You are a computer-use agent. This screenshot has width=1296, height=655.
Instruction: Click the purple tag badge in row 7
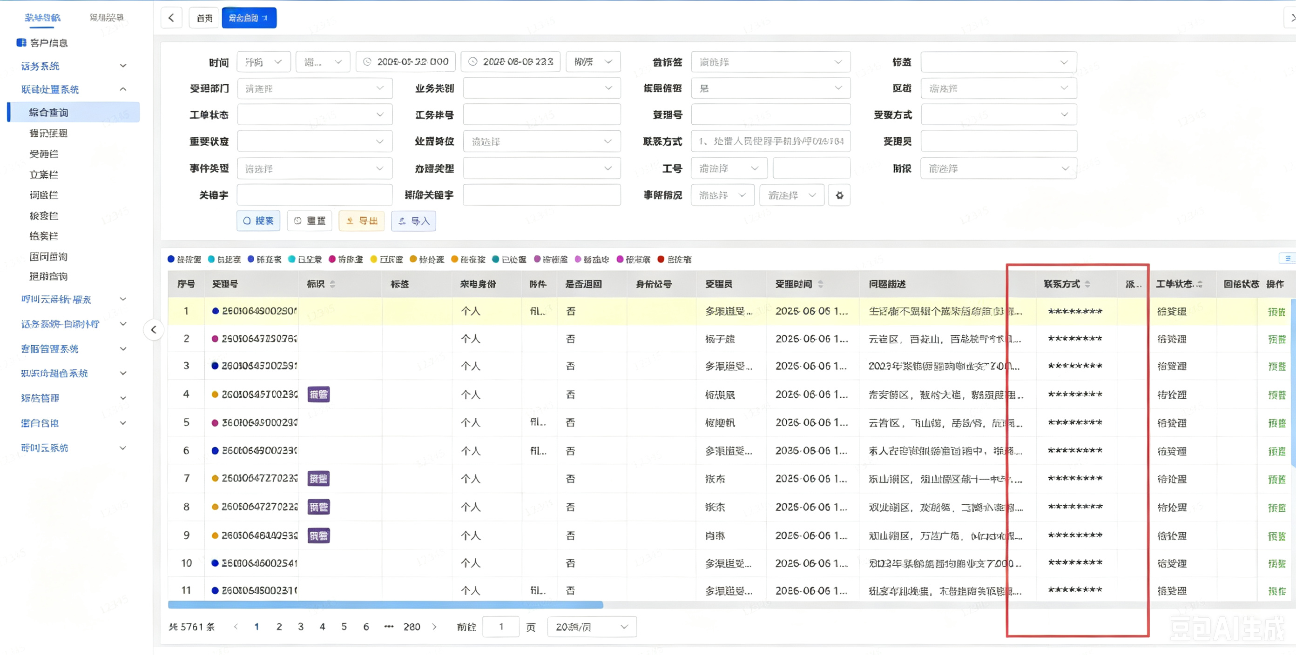[x=318, y=479]
